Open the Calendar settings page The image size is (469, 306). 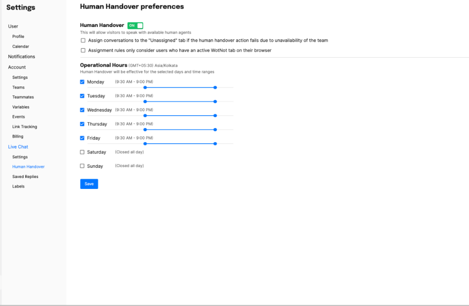[21, 47]
